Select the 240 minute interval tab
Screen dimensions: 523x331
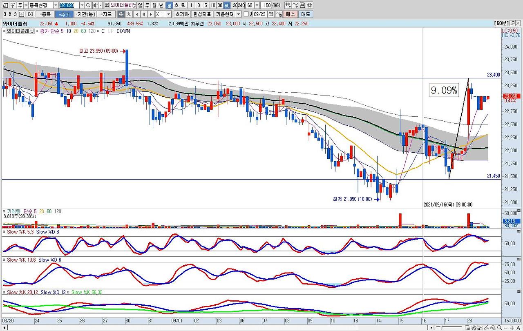pyautogui.click(x=241, y=5)
